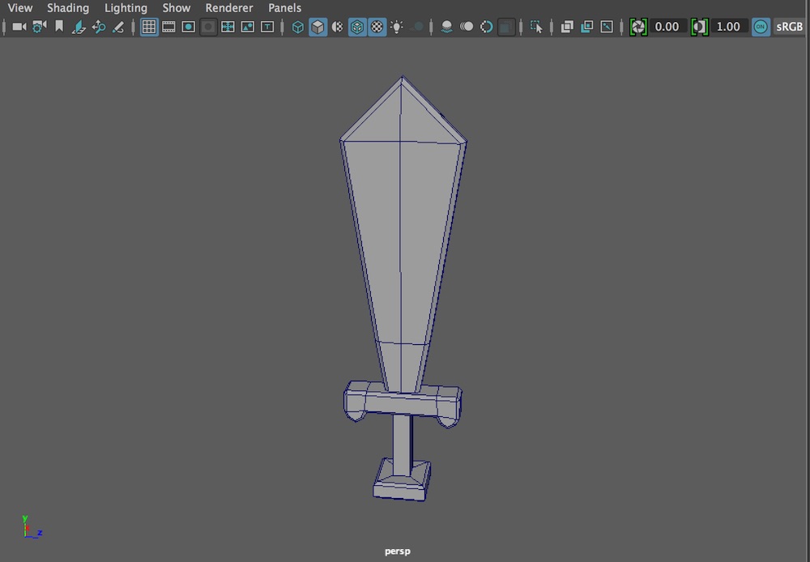Open the Lighting menu
This screenshot has height=562, width=810.
(126, 8)
